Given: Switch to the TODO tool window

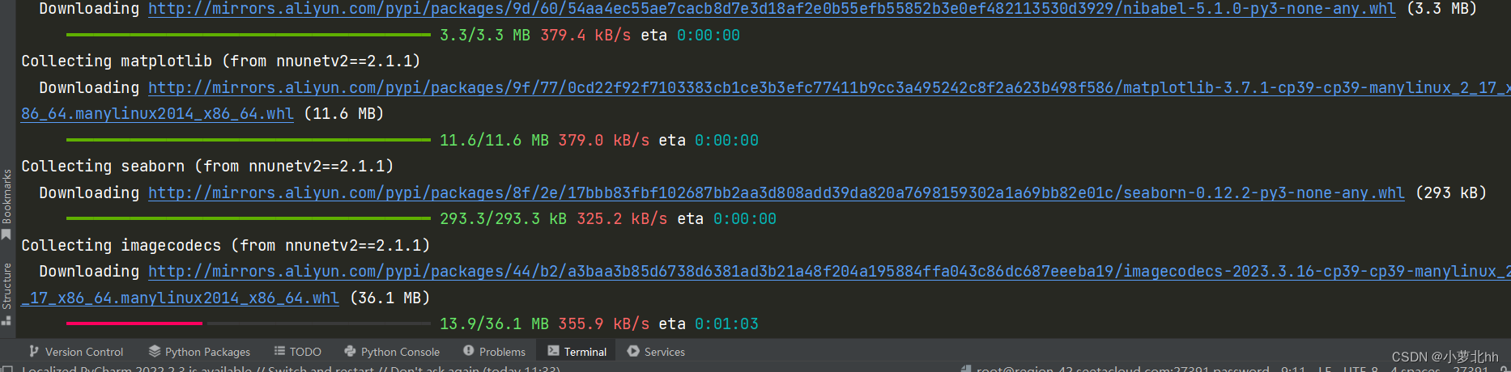Looking at the screenshot, I should (297, 352).
